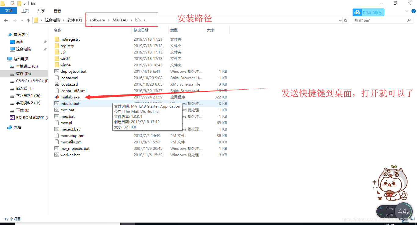Select 桌面 in navigation pane
The width and height of the screenshot is (417, 225).
pos(20,42)
